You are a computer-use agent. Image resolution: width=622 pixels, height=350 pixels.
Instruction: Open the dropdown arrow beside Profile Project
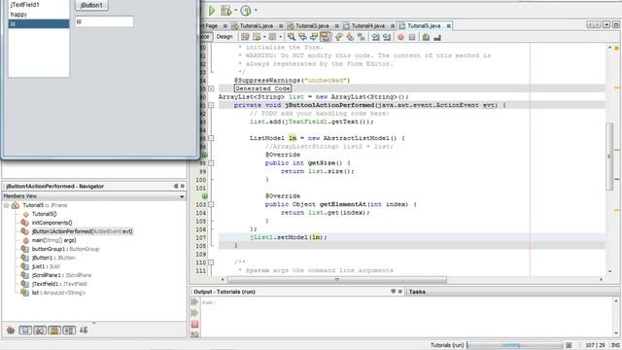point(256,11)
